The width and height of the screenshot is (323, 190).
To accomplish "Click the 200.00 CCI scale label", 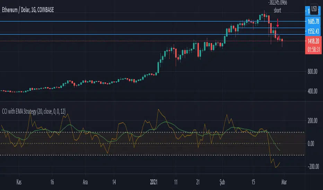I will coord(313,121).
